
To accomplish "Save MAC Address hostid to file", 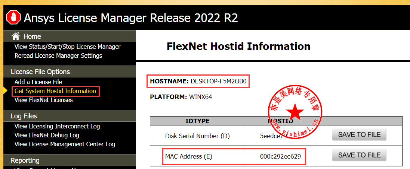I will [x=359, y=155].
